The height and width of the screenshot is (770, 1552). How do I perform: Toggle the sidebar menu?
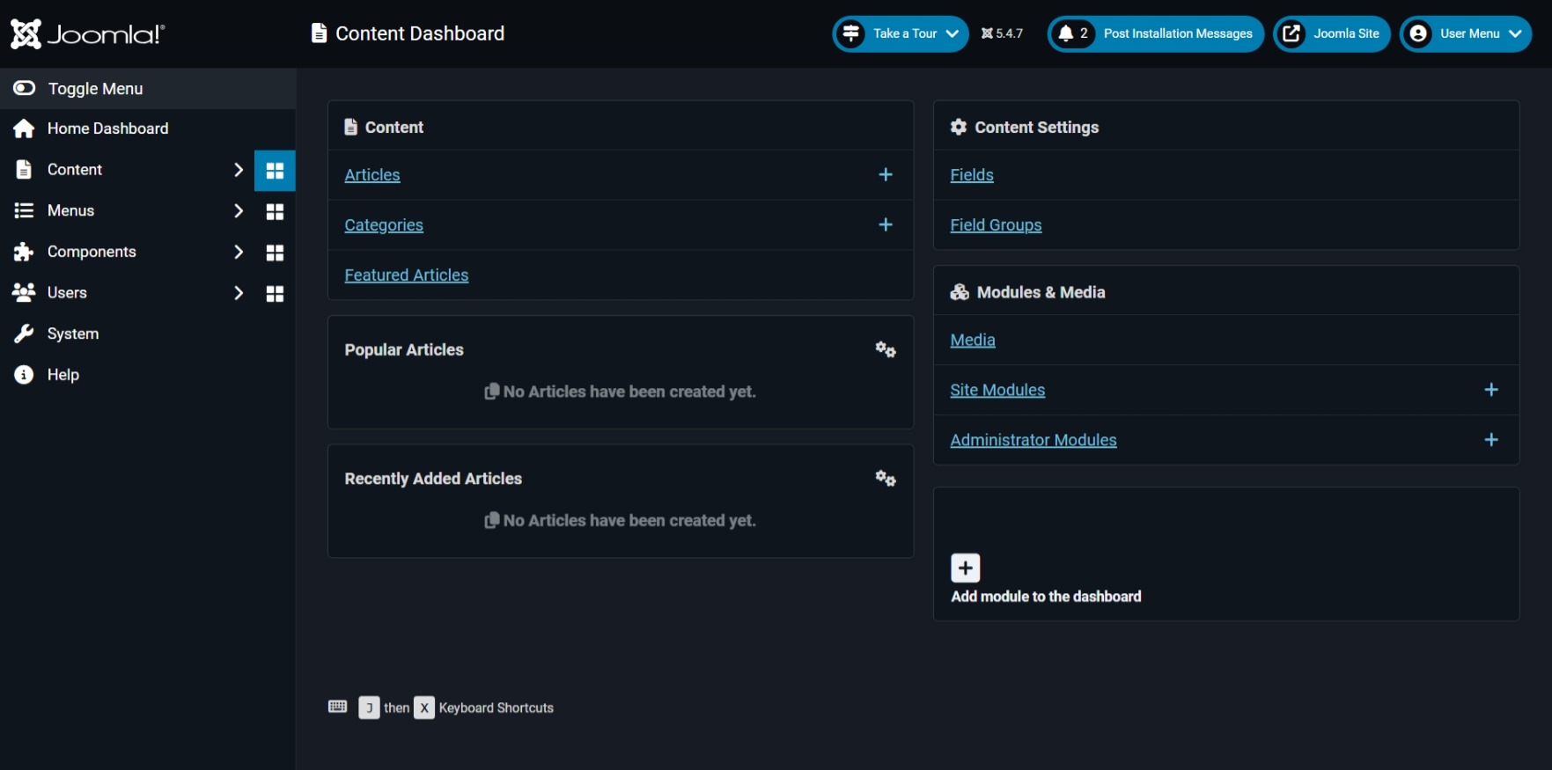click(148, 89)
